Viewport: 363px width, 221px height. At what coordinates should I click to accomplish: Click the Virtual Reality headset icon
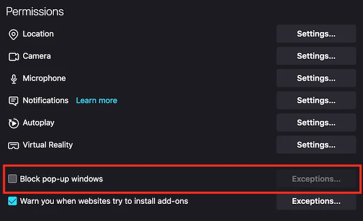pyautogui.click(x=13, y=145)
